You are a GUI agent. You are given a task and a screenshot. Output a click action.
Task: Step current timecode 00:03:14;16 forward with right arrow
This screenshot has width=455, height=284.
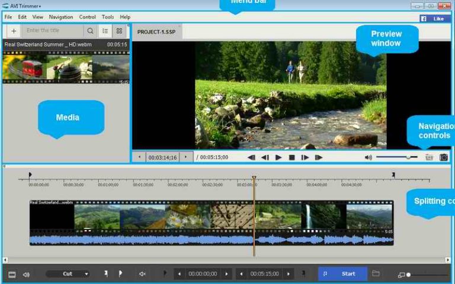[x=185, y=157]
